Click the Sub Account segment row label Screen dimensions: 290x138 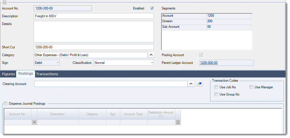184,27
